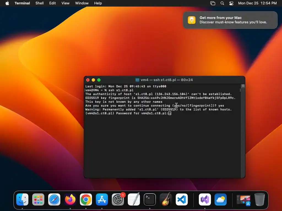
Task: Launch GarageBand from the Dock
Action: 166,199
